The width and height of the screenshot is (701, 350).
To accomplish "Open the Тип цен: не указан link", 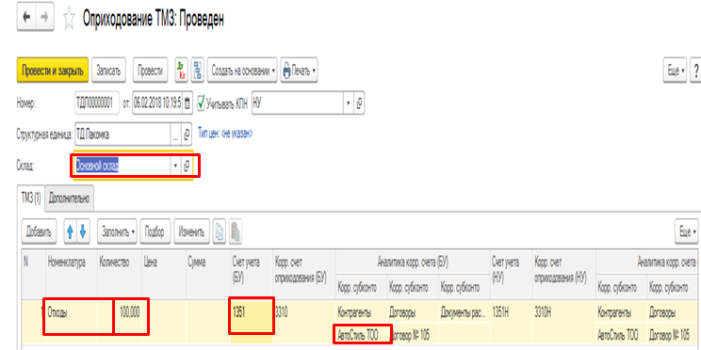I will click(x=225, y=134).
